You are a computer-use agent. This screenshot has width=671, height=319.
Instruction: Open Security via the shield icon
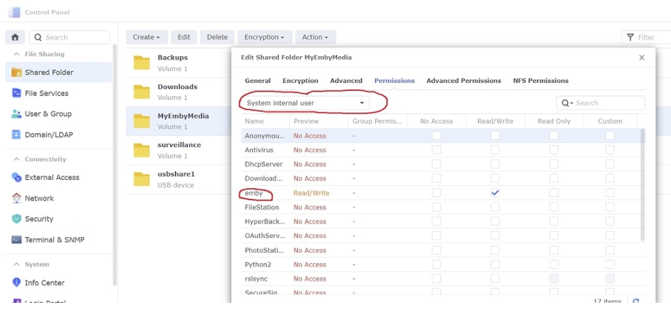tap(17, 219)
